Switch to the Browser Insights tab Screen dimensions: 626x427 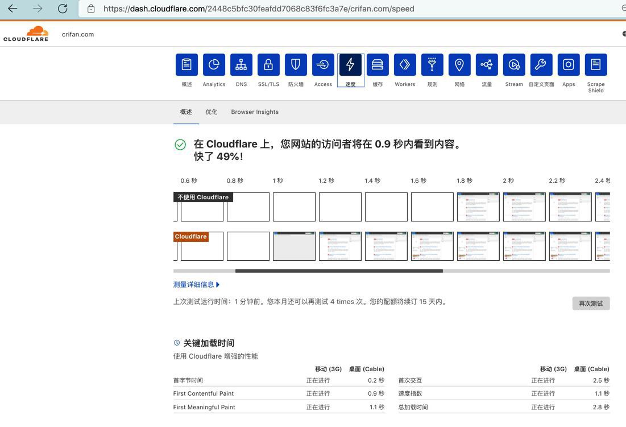[255, 112]
